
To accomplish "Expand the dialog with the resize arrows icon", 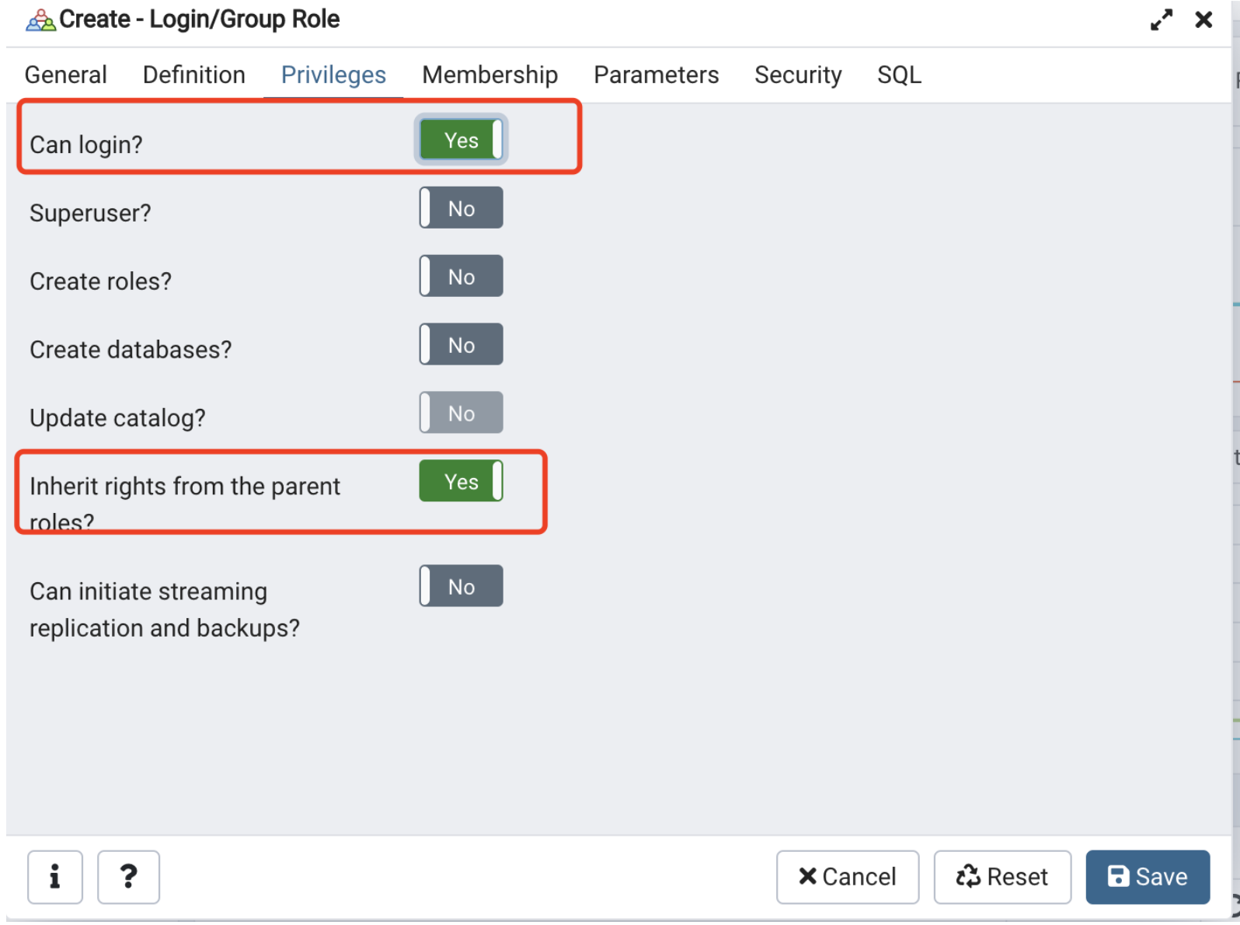I will [x=1161, y=19].
